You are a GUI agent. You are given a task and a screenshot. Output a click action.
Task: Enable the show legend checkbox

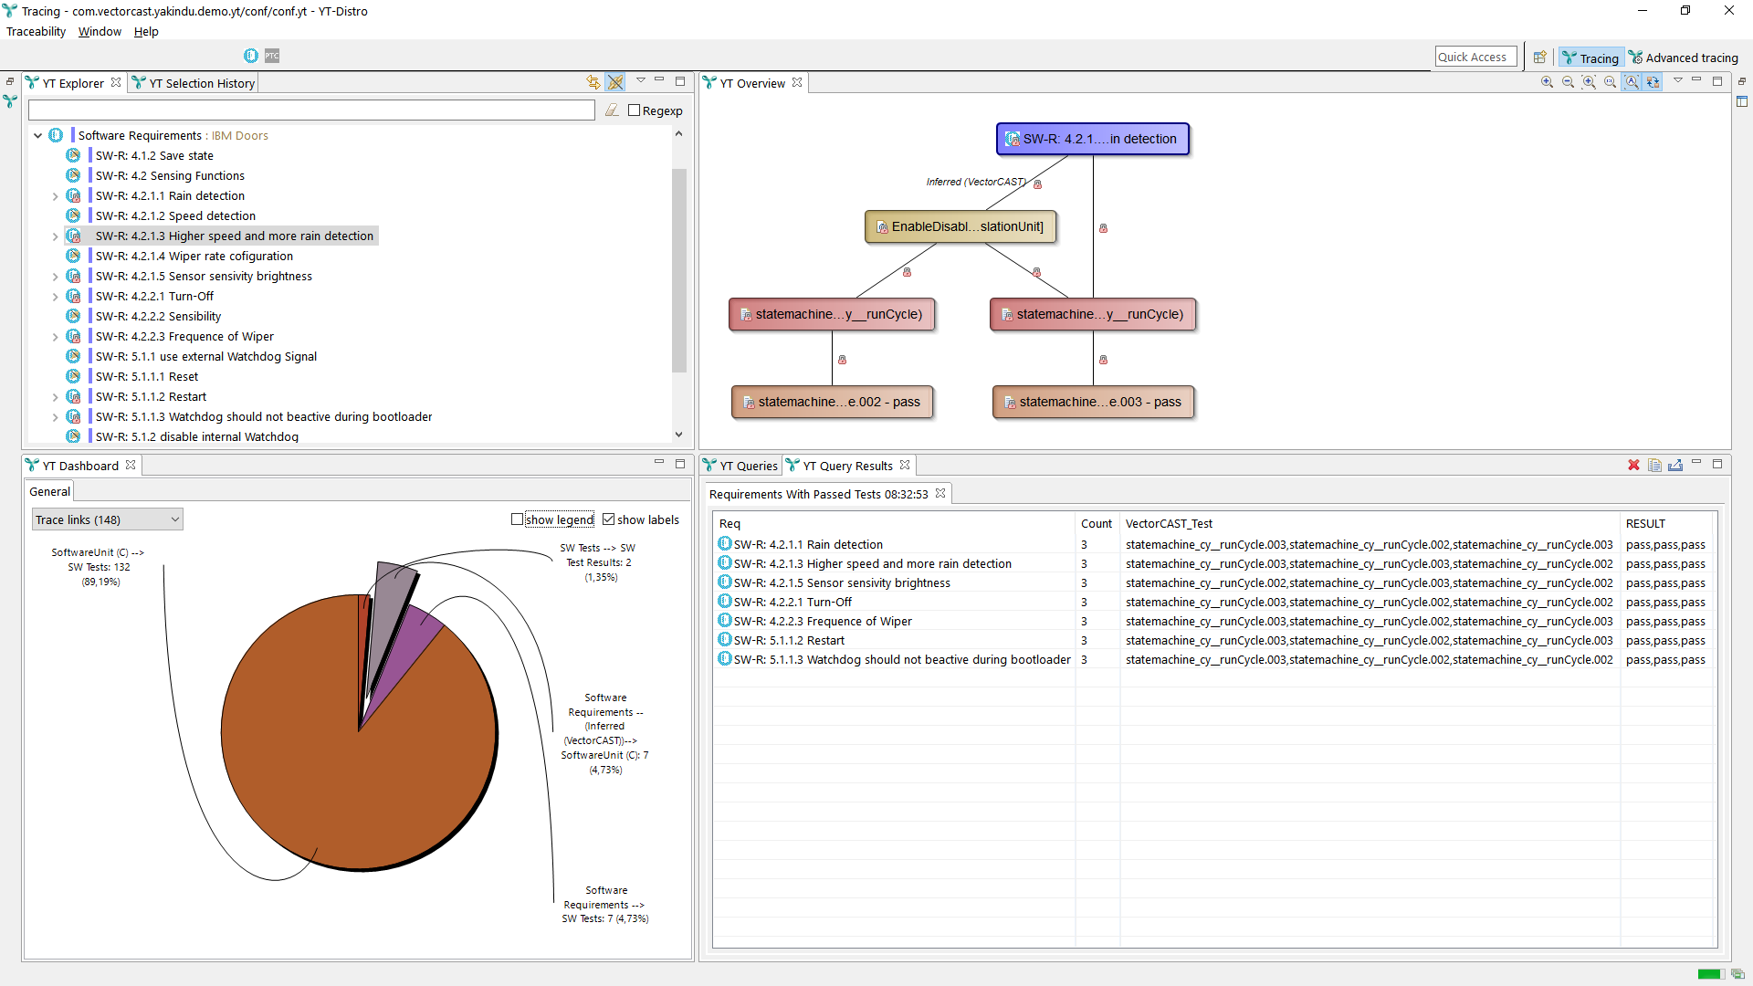click(x=517, y=519)
